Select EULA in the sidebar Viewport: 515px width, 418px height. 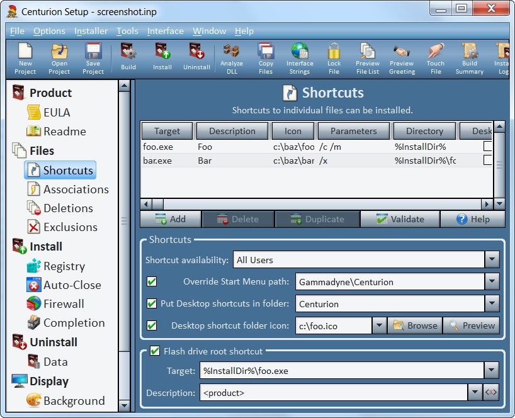[48, 112]
